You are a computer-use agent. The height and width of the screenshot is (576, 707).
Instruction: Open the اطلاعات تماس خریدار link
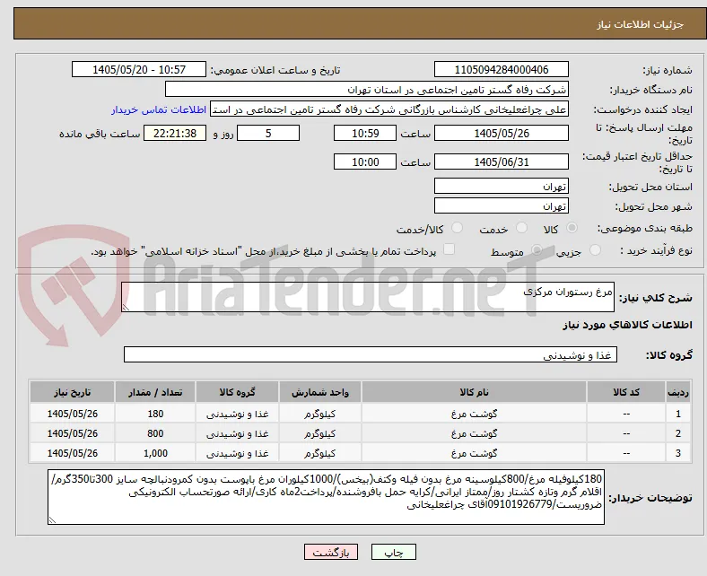point(159,109)
